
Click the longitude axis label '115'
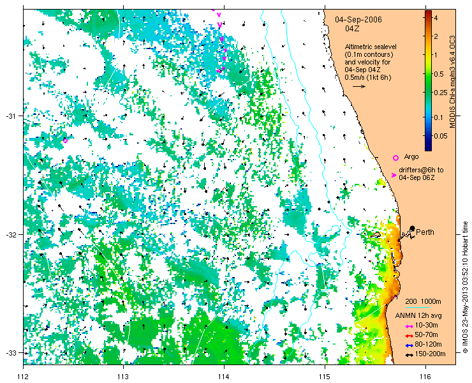coord(325,377)
